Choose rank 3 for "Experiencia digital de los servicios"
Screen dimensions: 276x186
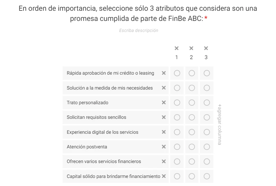(x=206, y=132)
